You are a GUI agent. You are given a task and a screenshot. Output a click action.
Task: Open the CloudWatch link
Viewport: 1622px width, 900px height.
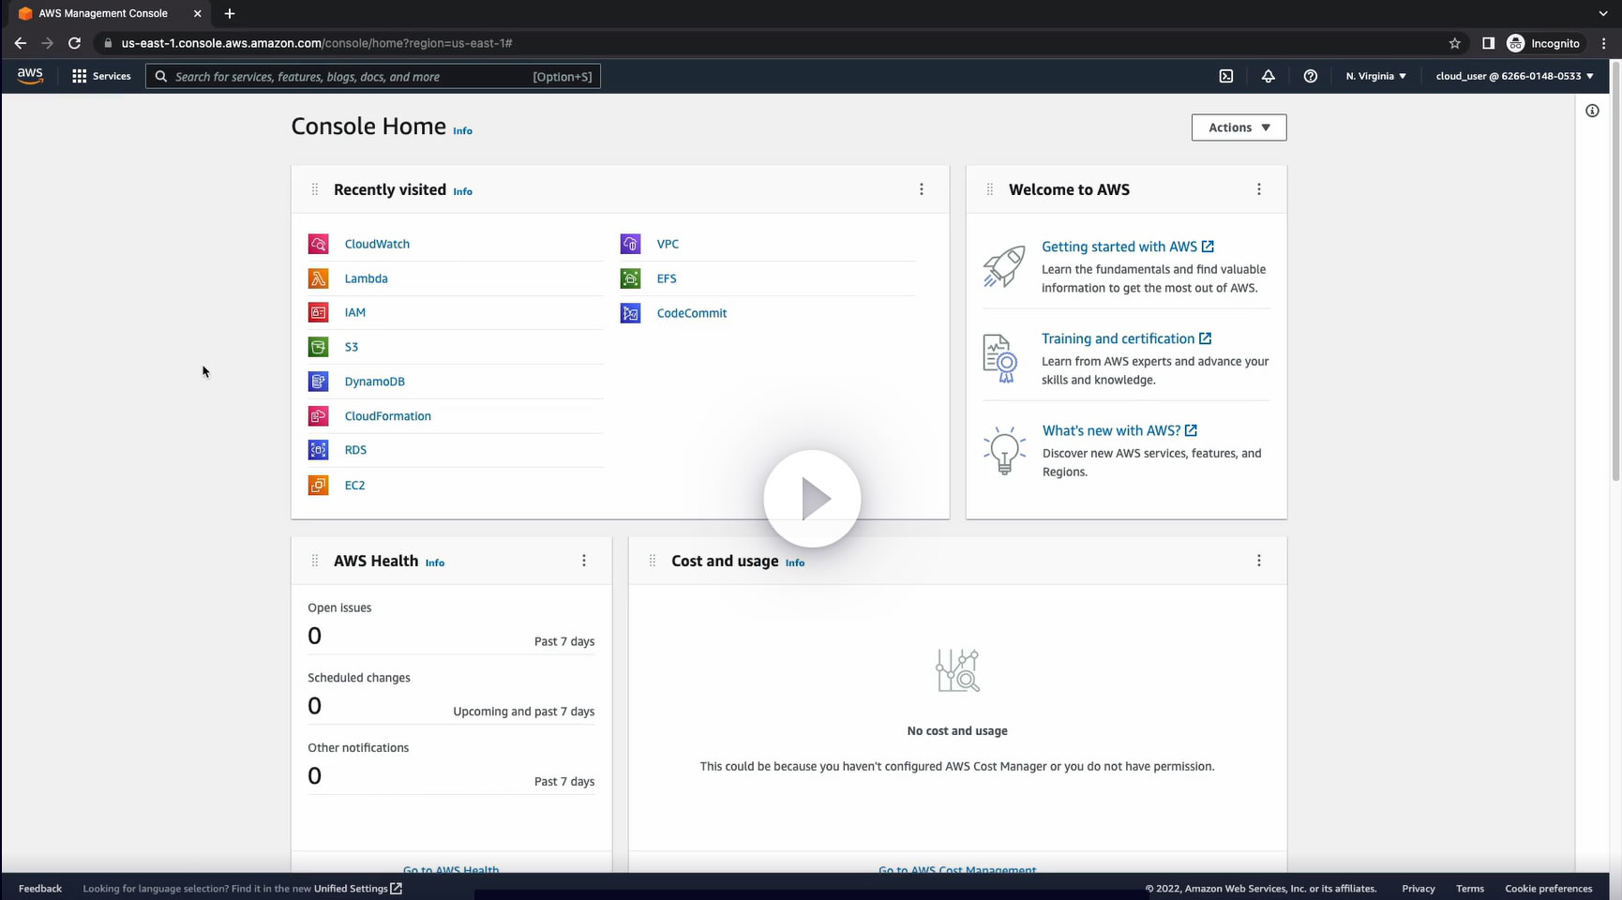[377, 244]
